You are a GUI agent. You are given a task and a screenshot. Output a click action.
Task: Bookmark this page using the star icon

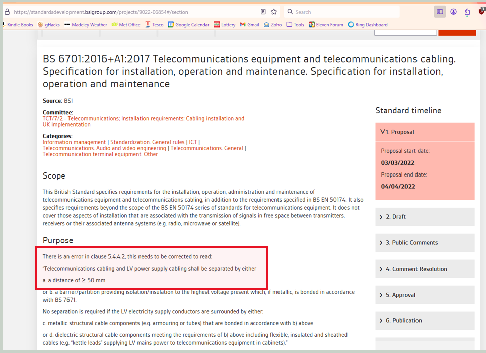pos(273,11)
